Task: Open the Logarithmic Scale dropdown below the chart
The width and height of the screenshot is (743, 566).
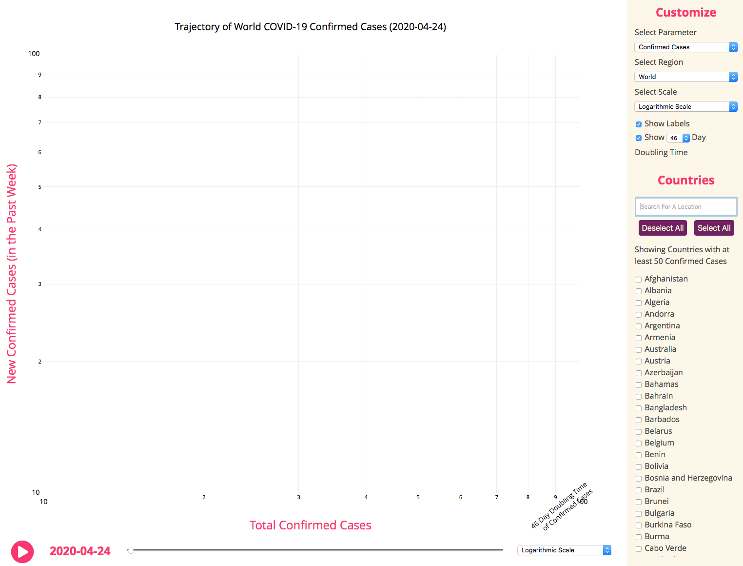Action: pyautogui.click(x=564, y=550)
